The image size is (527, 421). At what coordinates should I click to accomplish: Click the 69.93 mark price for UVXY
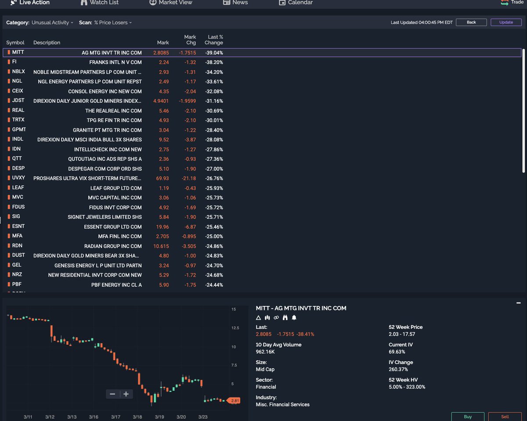pos(162,178)
